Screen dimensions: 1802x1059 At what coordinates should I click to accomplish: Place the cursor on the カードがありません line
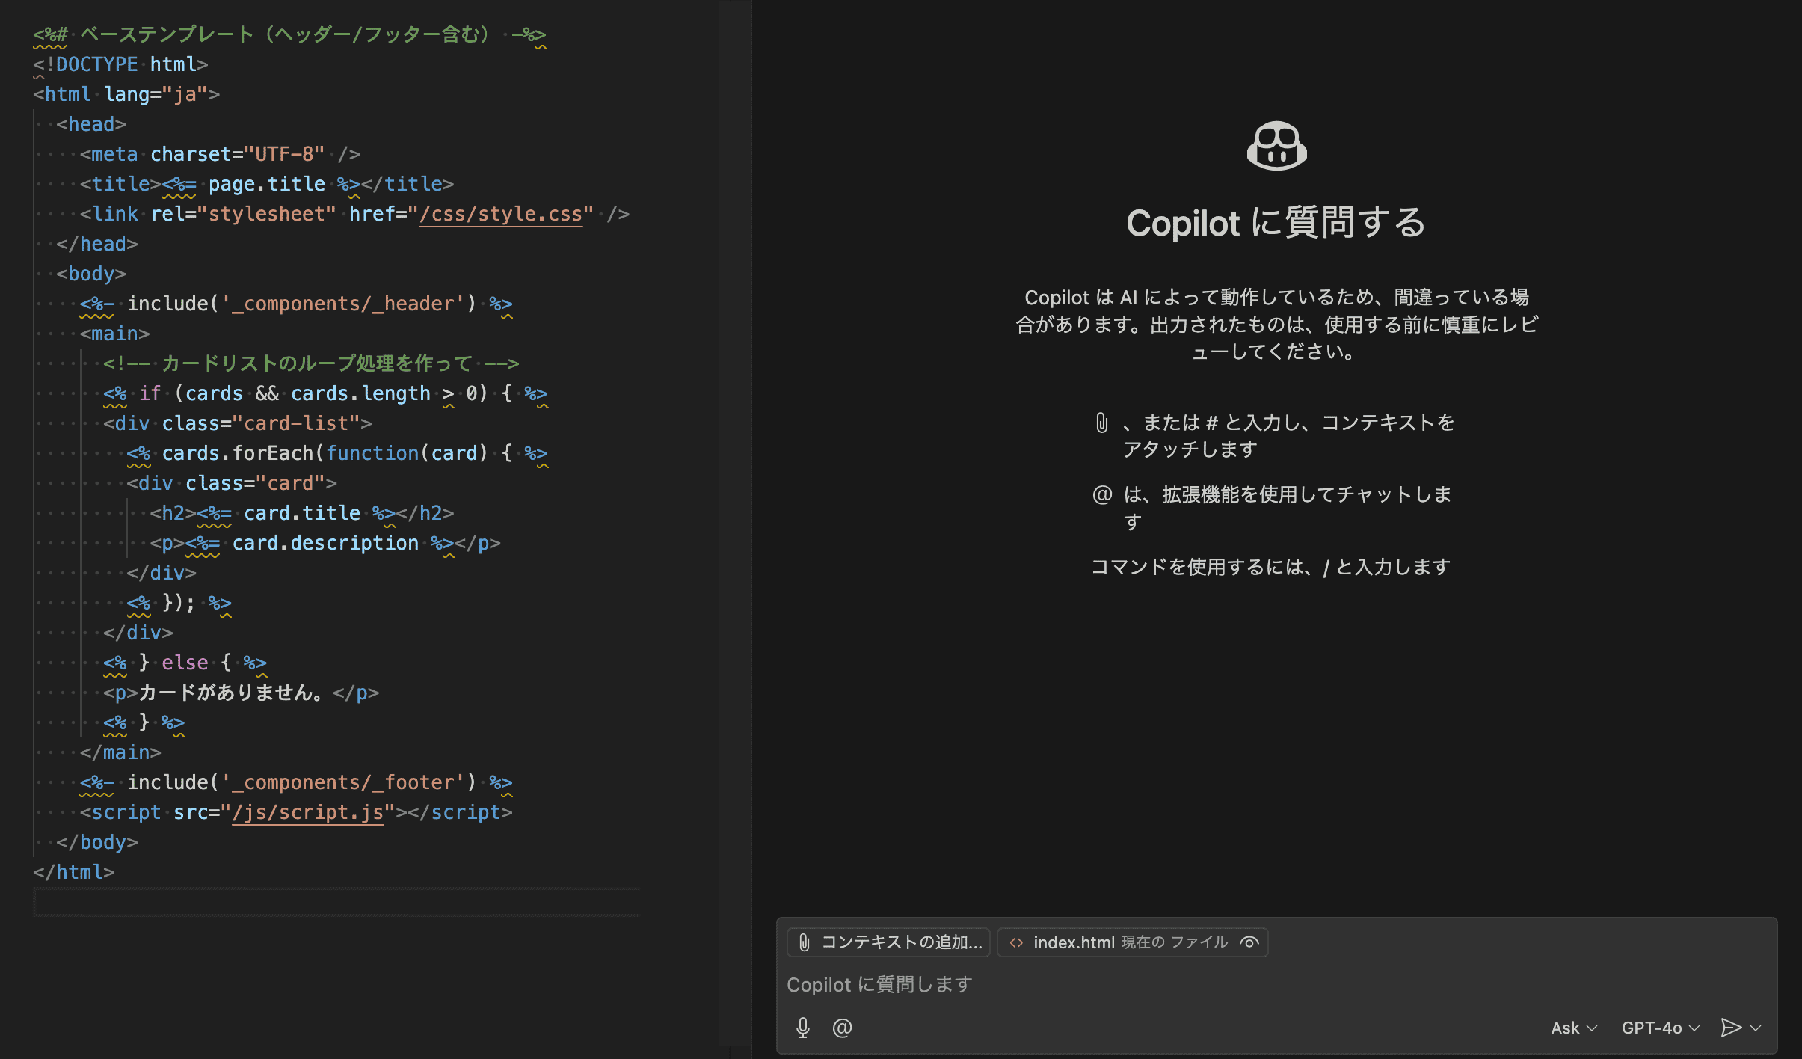pos(228,693)
